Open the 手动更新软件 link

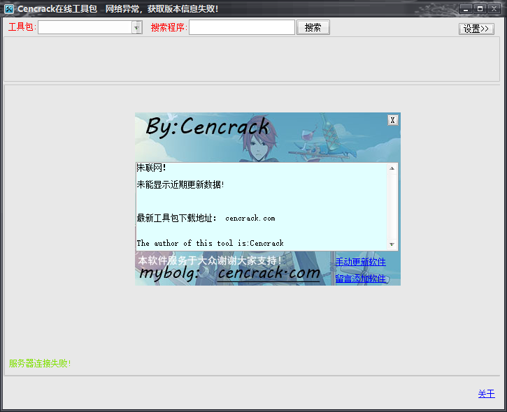point(360,262)
